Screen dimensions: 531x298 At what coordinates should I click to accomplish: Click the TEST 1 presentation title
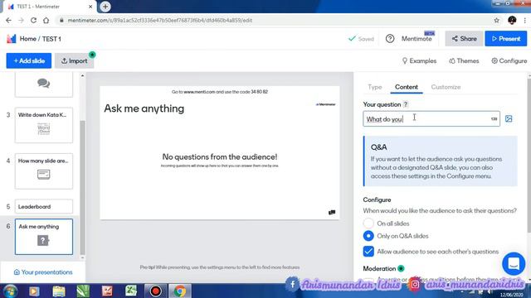51,39
